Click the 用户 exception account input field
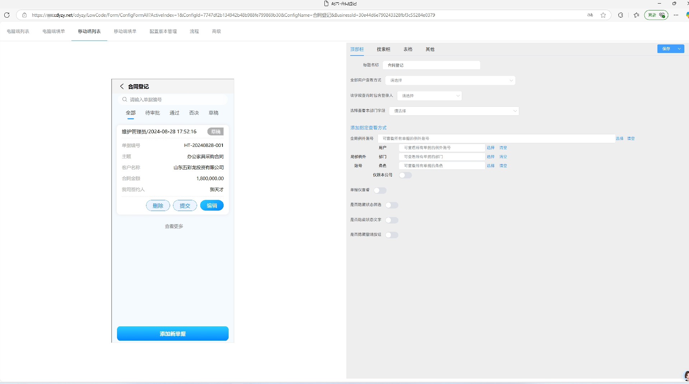 click(442, 148)
